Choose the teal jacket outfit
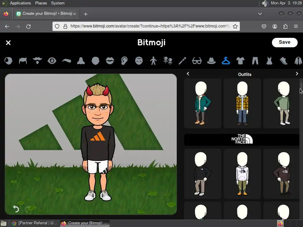This screenshot has height=227, width=303. click(202, 103)
